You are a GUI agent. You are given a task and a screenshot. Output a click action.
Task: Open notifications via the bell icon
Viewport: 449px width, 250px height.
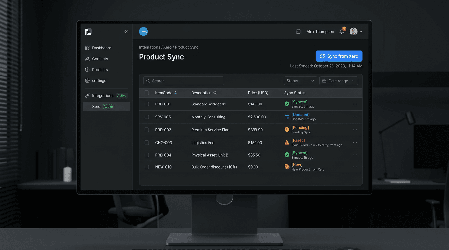click(x=341, y=31)
